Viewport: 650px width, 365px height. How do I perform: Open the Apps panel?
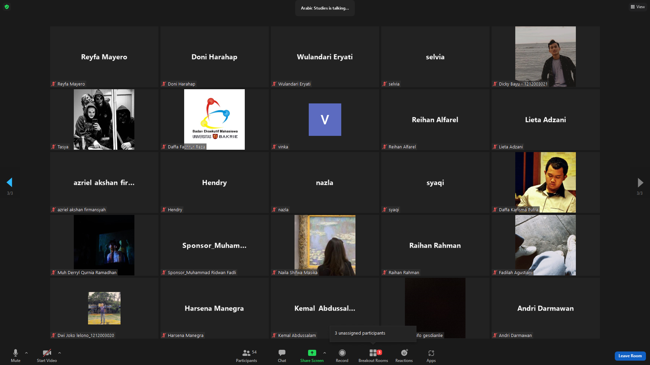pos(431,356)
